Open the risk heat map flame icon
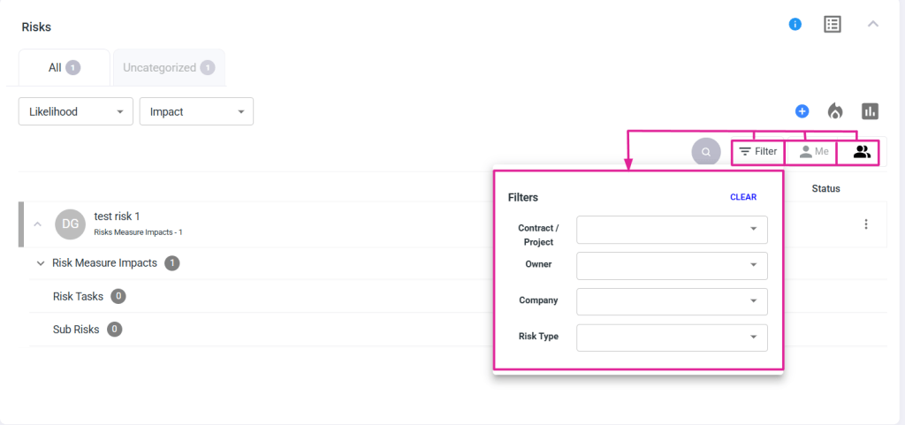The width and height of the screenshot is (905, 425). pyautogui.click(x=835, y=111)
